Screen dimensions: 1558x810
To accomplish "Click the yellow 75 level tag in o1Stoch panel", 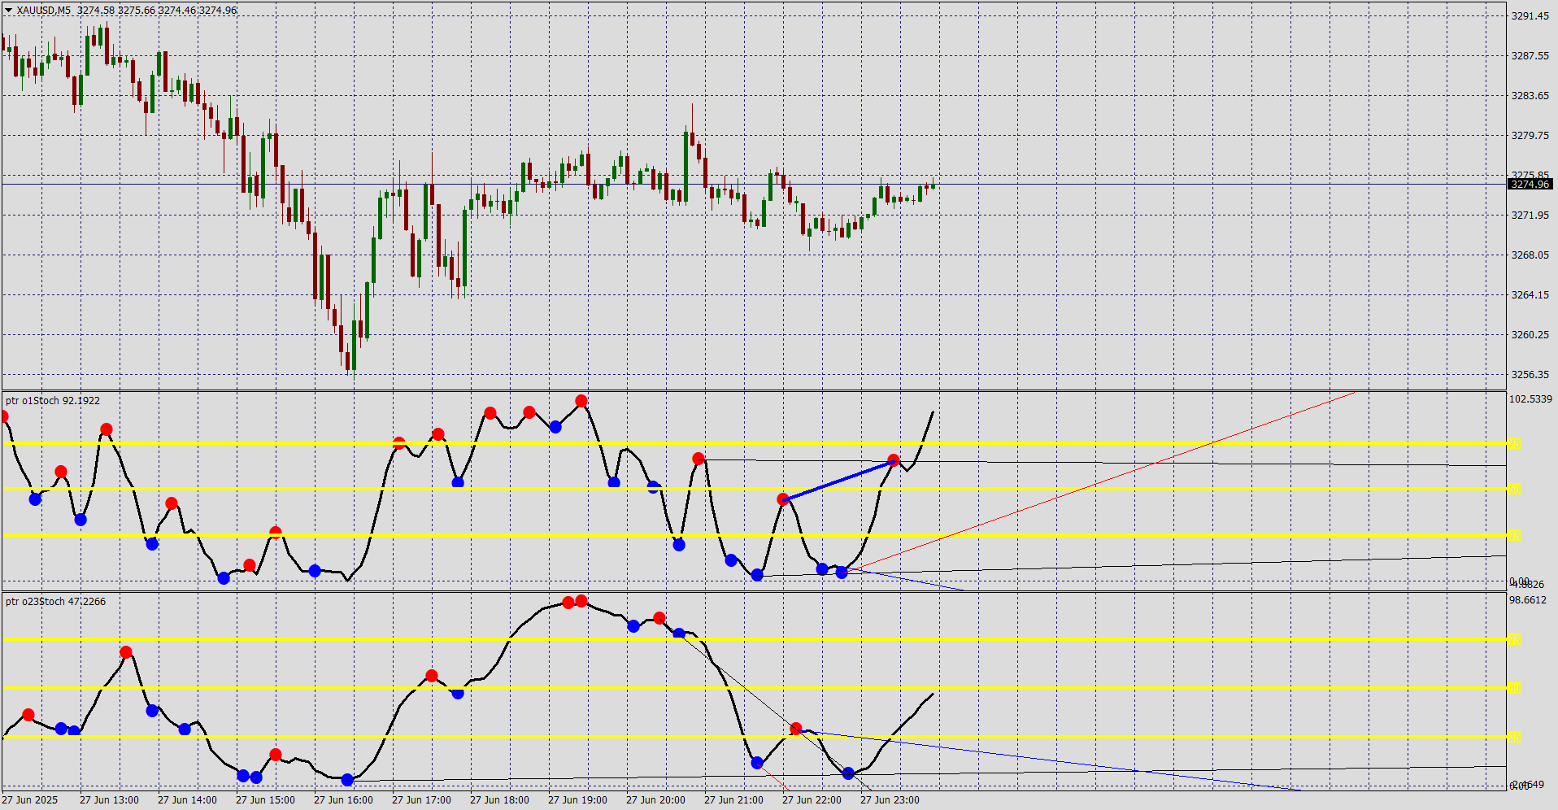I will coord(1513,443).
